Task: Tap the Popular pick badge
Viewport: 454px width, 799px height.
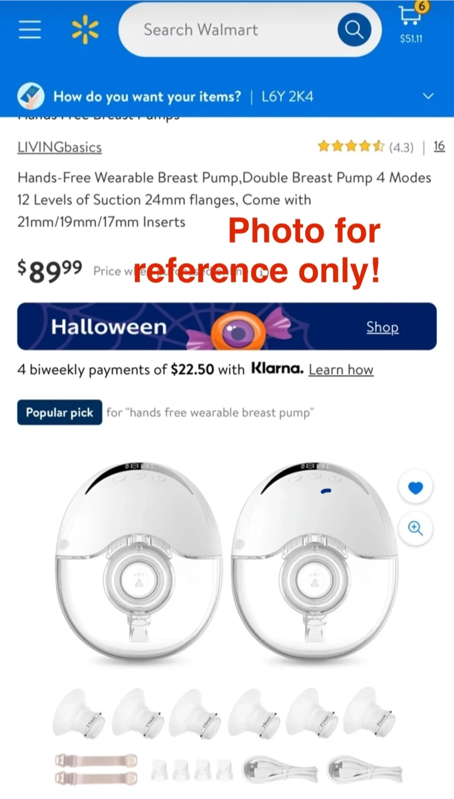Action: (x=59, y=412)
